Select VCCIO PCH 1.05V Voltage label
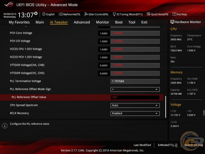205x154 pixels. click(26, 57)
